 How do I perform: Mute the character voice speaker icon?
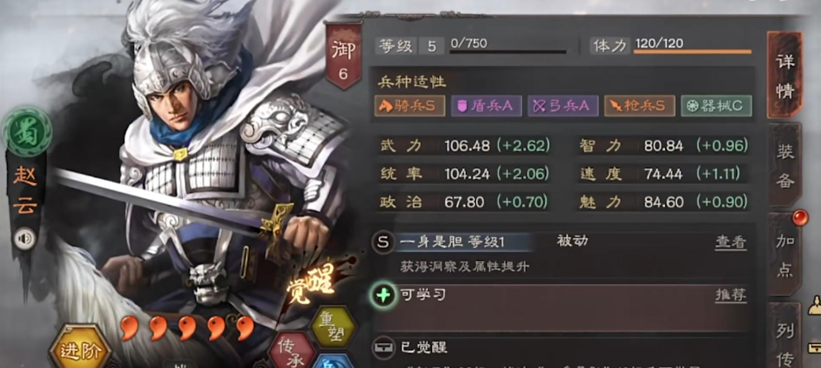(24, 238)
